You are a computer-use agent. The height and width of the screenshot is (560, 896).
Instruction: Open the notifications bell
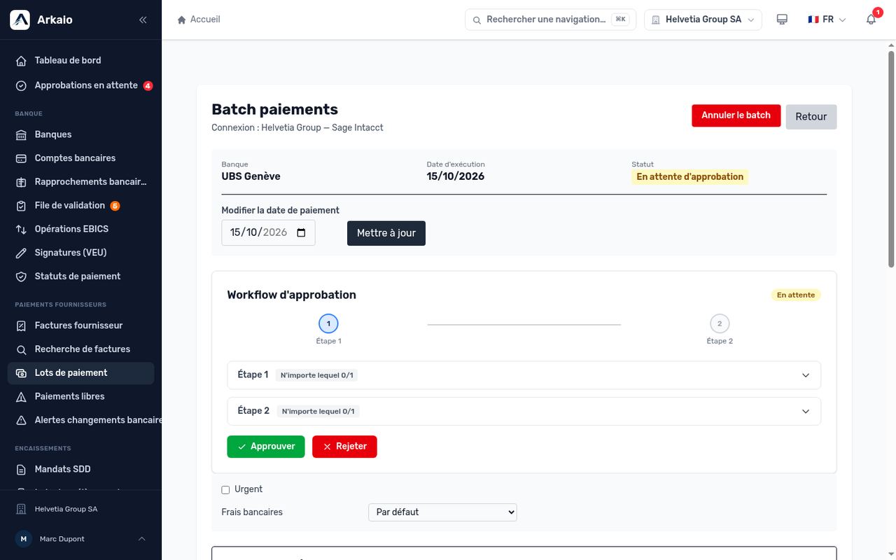pyautogui.click(x=871, y=20)
